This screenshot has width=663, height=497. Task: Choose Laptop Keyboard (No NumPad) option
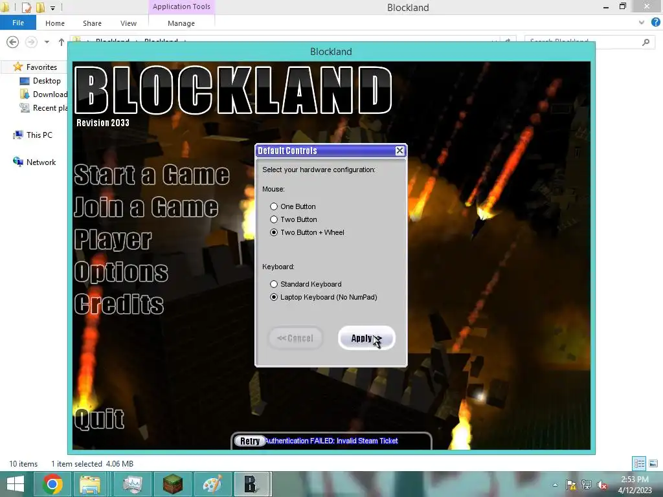pos(274,297)
